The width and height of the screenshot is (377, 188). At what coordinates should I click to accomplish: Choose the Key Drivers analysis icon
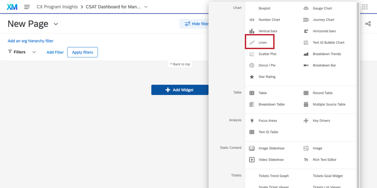click(x=306, y=120)
